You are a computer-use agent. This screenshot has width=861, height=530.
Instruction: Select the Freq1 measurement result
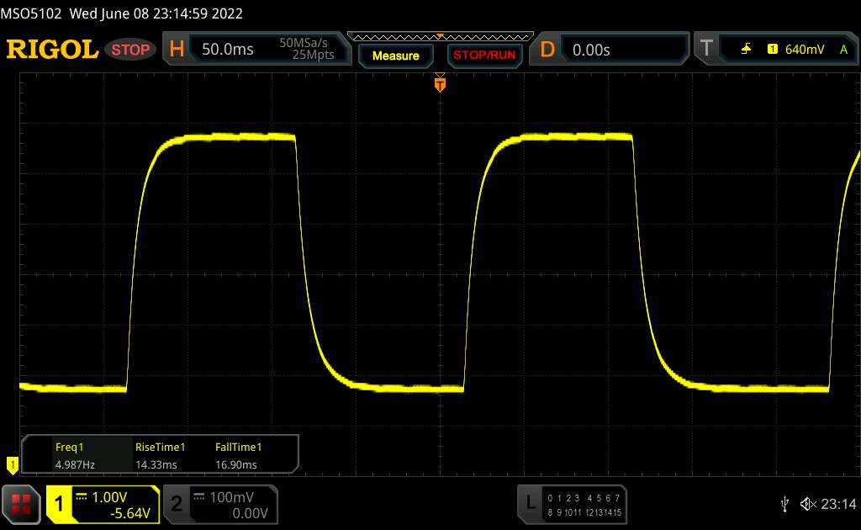[x=70, y=455]
